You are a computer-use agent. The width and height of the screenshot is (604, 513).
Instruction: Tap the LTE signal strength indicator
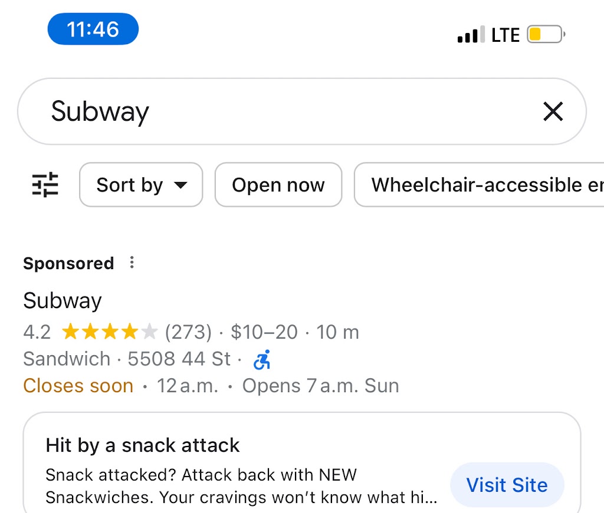[x=471, y=35]
